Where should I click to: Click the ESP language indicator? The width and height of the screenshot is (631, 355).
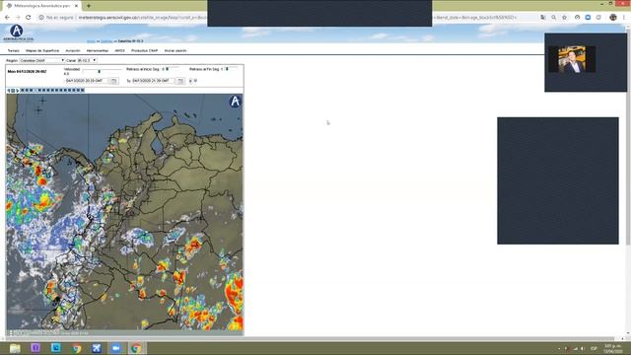click(594, 348)
